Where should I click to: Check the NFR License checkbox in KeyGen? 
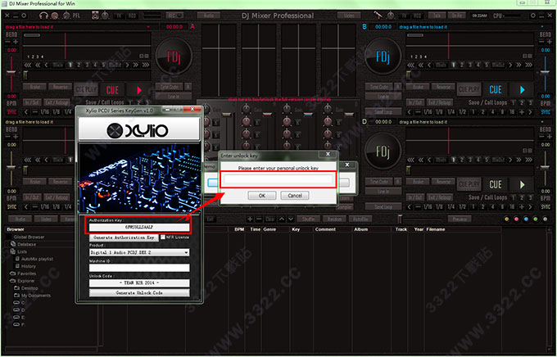click(x=163, y=237)
